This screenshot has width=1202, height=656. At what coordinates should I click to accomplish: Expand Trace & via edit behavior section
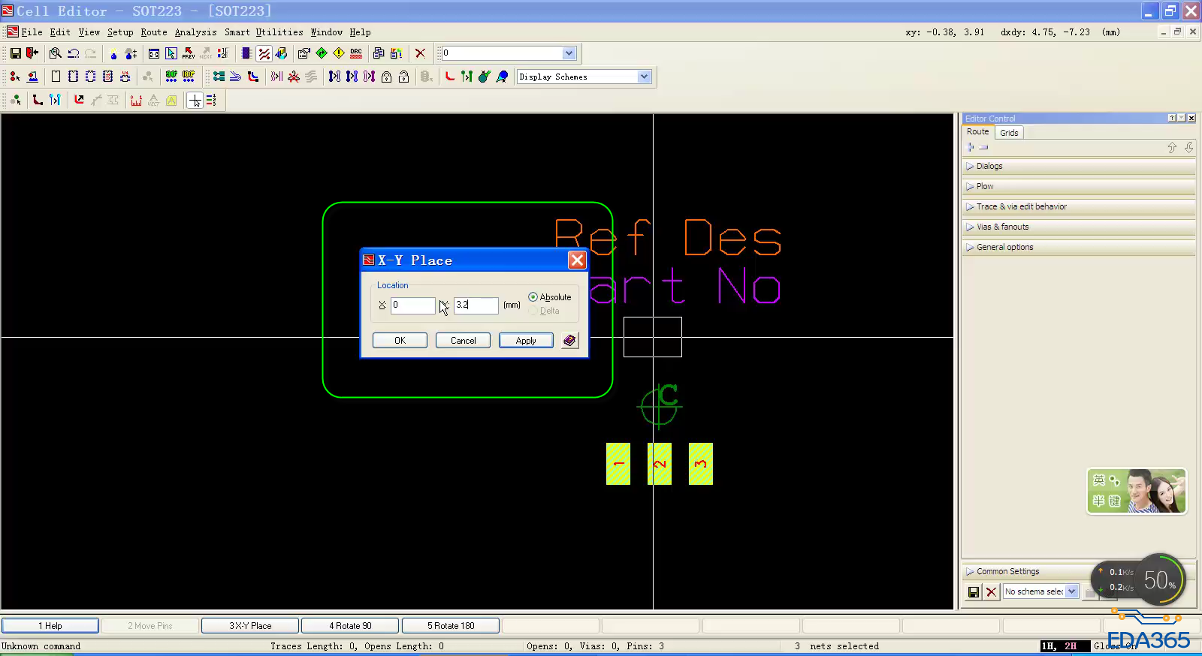pyautogui.click(x=1021, y=206)
